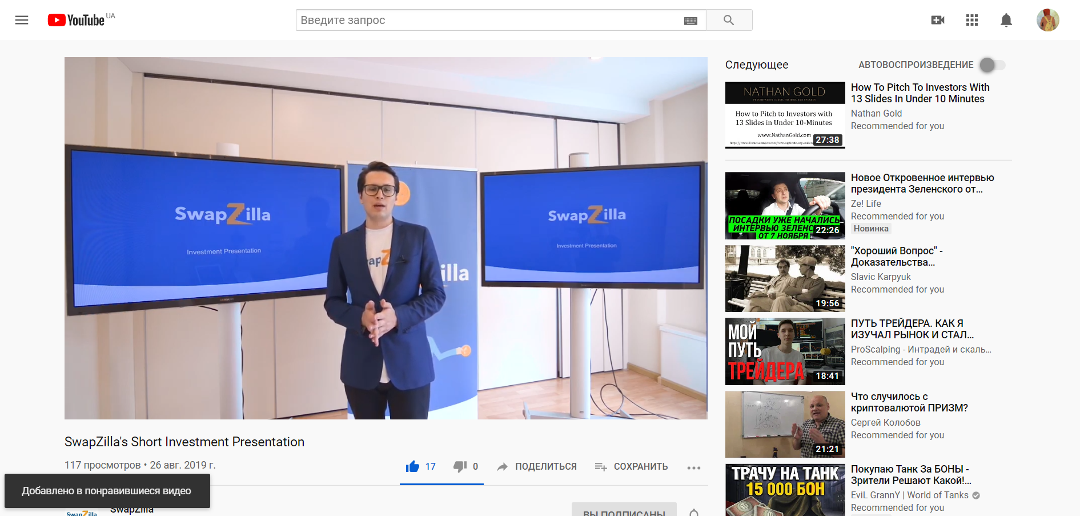Go to YouTube home via logo

76,20
